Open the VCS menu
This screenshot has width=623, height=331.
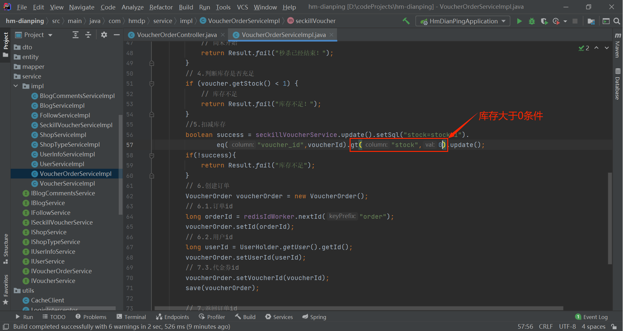click(242, 7)
